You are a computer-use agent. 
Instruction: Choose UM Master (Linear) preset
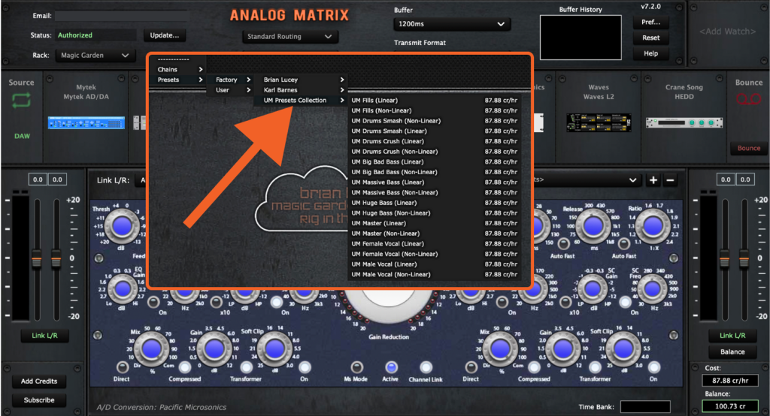point(435,223)
